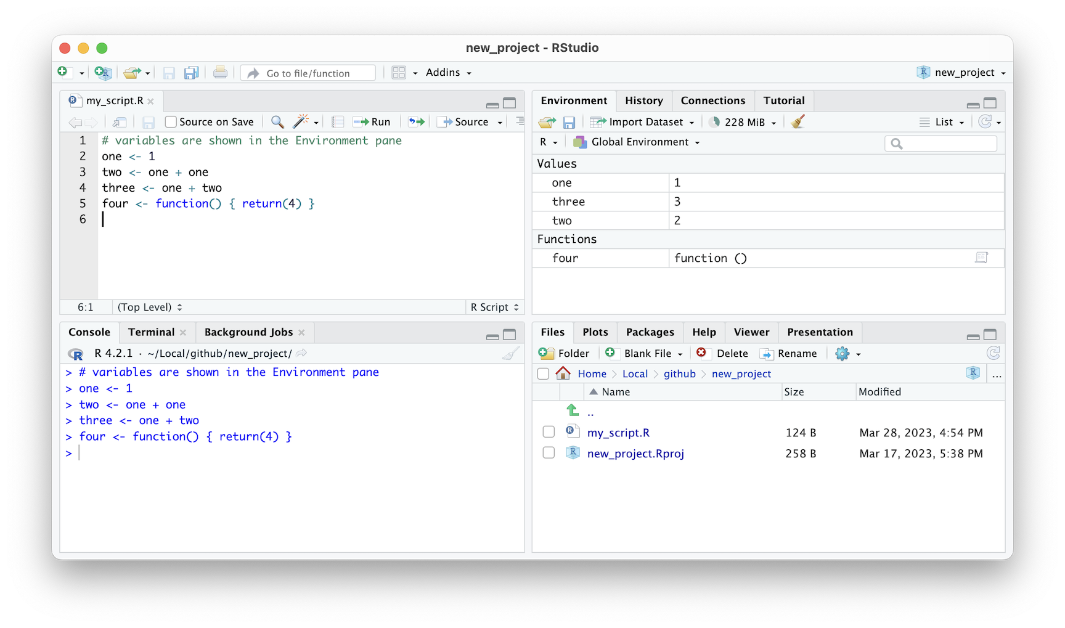This screenshot has width=1065, height=628.
Task: Open new_project.Rproj from the Files list
Action: pos(635,454)
